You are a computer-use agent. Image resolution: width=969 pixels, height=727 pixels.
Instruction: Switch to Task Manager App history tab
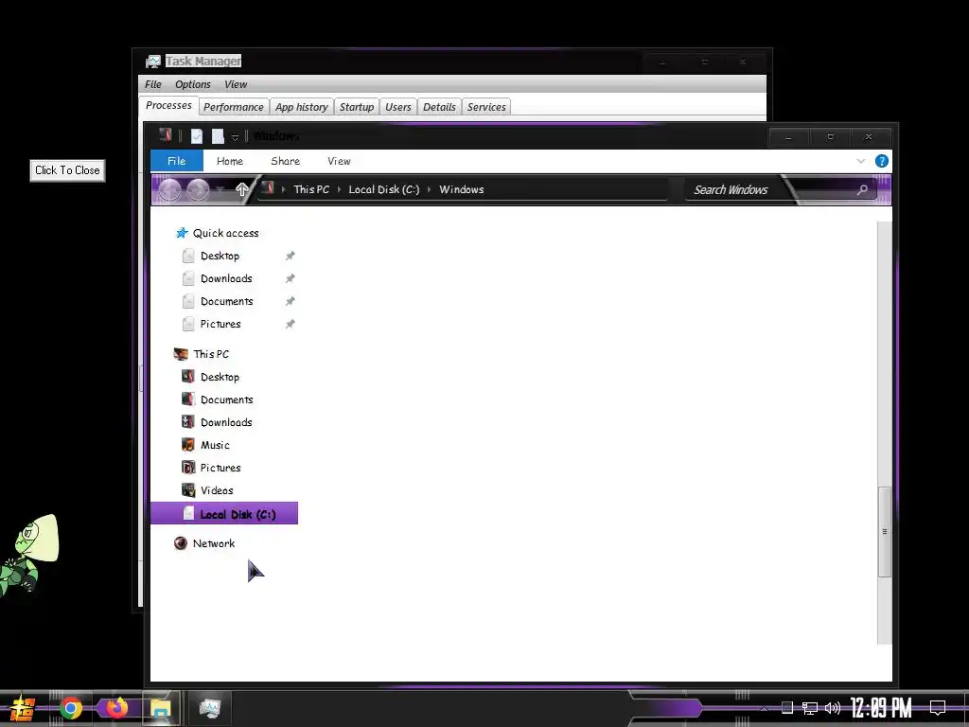(x=302, y=107)
